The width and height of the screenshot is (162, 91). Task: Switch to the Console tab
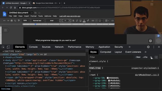33,47
